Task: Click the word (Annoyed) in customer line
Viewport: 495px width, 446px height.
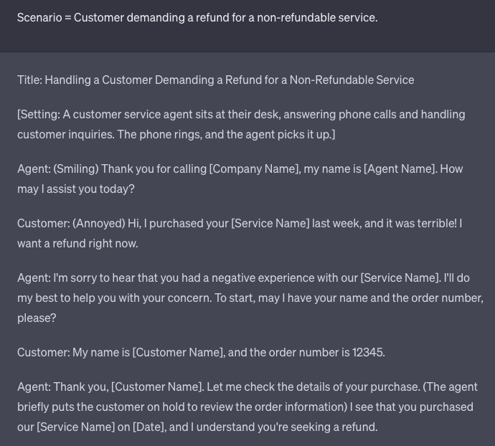Action: pyautogui.click(x=99, y=224)
